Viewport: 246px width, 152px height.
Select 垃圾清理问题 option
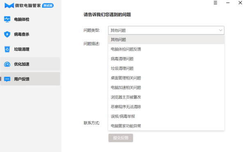click(166, 68)
